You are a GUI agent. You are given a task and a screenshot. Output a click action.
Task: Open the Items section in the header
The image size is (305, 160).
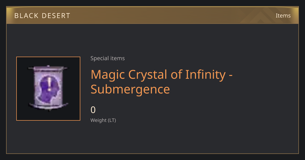(283, 15)
